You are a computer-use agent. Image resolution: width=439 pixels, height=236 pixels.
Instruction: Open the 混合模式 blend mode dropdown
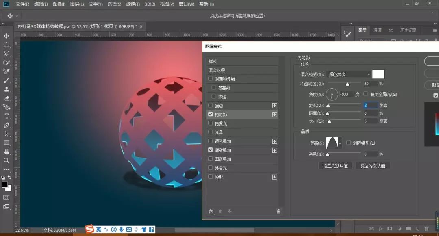pyautogui.click(x=348, y=74)
